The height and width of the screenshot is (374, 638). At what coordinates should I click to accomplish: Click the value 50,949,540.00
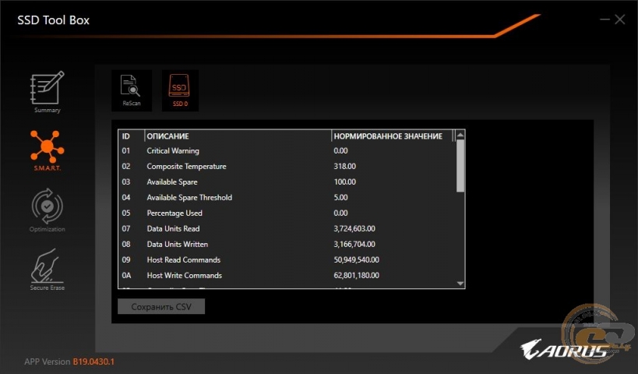pyautogui.click(x=357, y=259)
